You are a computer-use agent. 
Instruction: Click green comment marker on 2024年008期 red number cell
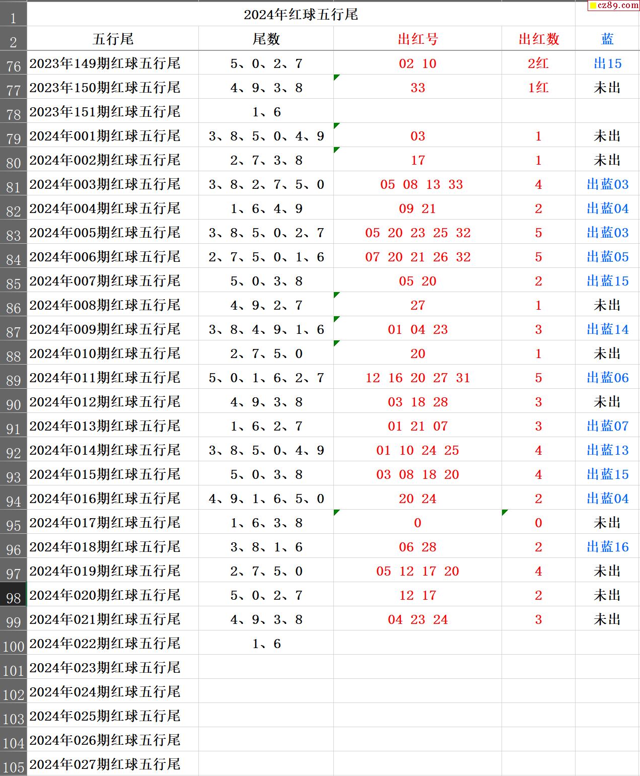336,295
